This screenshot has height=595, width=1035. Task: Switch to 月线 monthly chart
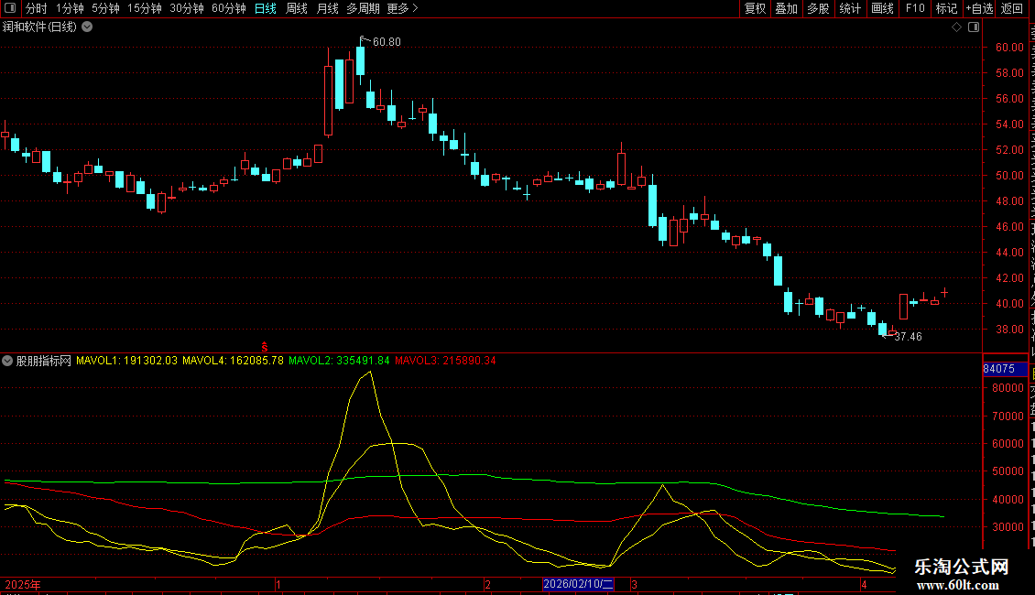pyautogui.click(x=327, y=8)
